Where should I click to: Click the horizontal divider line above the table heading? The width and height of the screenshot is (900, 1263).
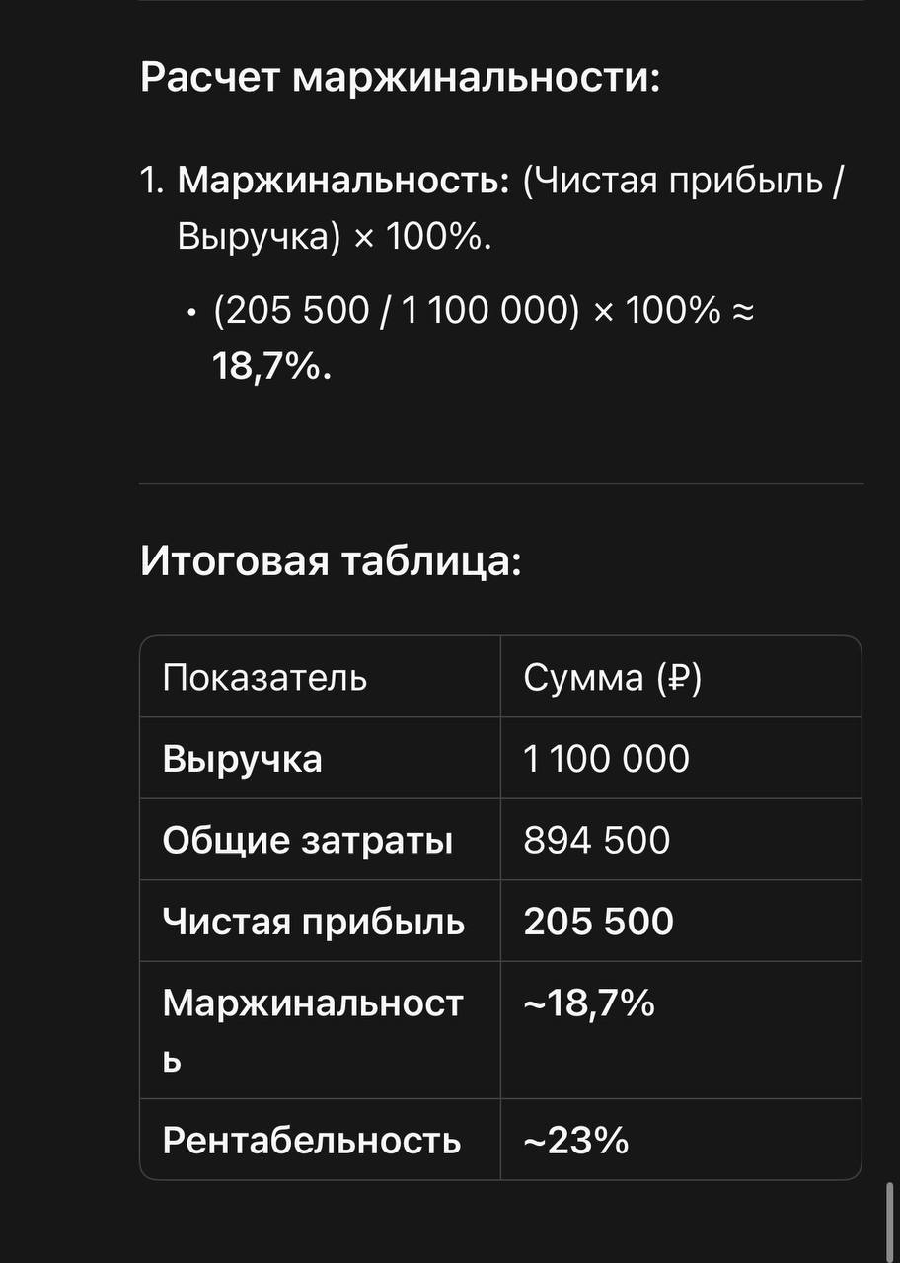501,483
